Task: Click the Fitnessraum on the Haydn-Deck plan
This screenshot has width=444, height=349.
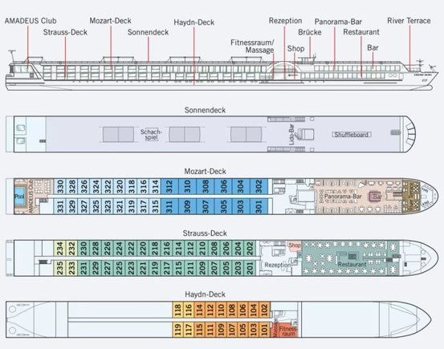Action: coord(288,331)
